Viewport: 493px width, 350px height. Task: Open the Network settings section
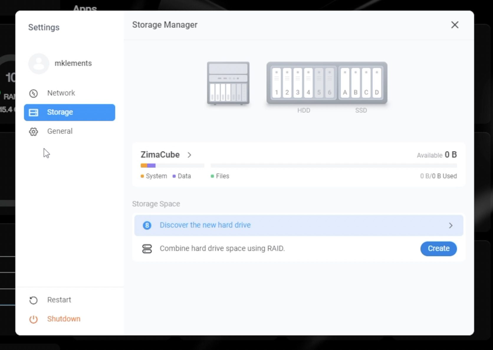coord(61,93)
